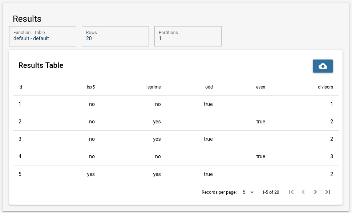Jump to the last results page
Screen dimensions: 352x213
[x=328, y=192]
